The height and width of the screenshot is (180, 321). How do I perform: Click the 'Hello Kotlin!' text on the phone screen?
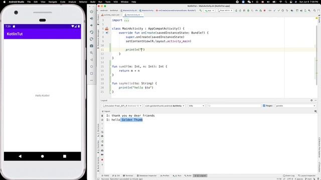(x=42, y=95)
